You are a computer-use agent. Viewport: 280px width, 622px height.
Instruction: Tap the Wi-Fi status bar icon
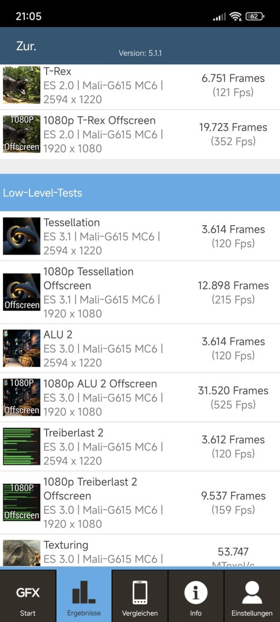pyautogui.click(x=236, y=17)
